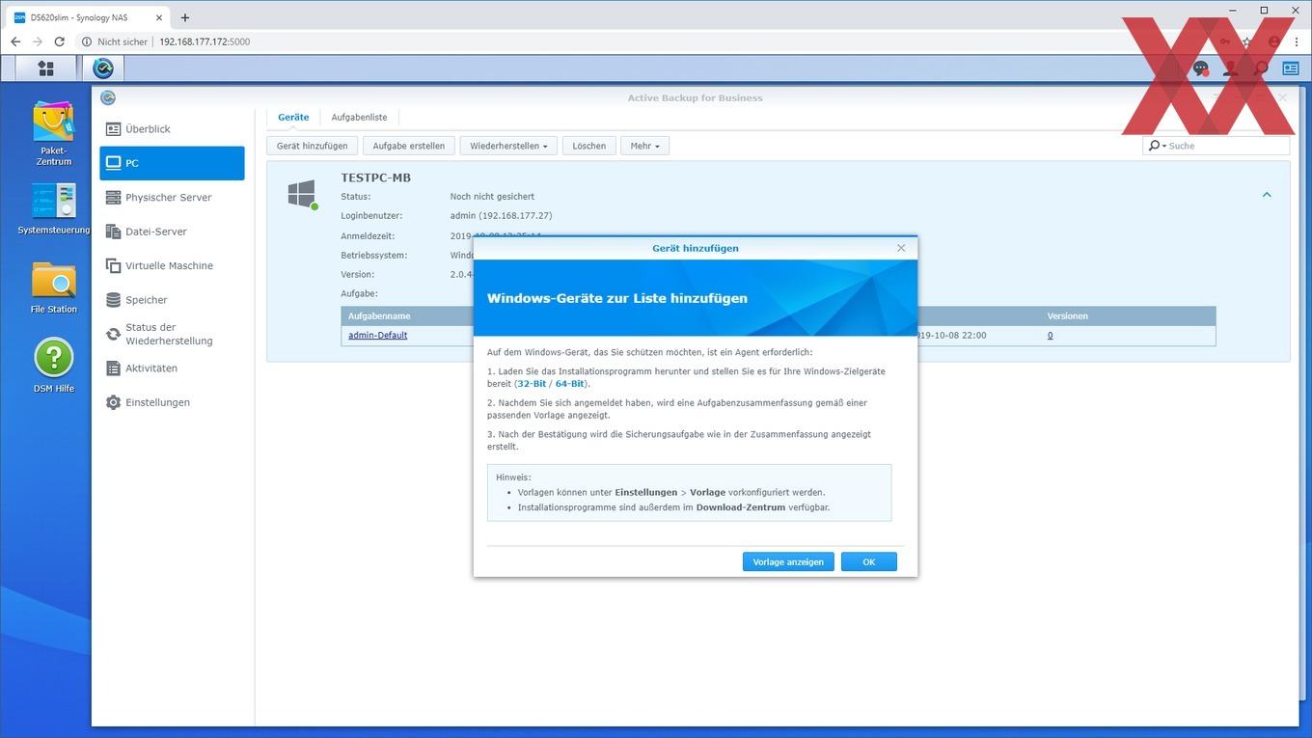Click the browser reload icon
Viewport: 1312px width, 738px height.
click(60, 41)
